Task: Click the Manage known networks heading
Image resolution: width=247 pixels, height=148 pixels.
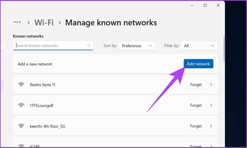Action: [x=111, y=23]
